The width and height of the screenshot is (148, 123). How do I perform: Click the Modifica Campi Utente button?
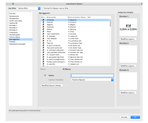[52, 86]
